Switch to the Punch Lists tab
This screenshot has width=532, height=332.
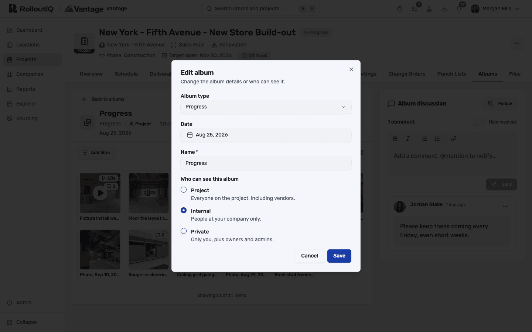coord(452,74)
